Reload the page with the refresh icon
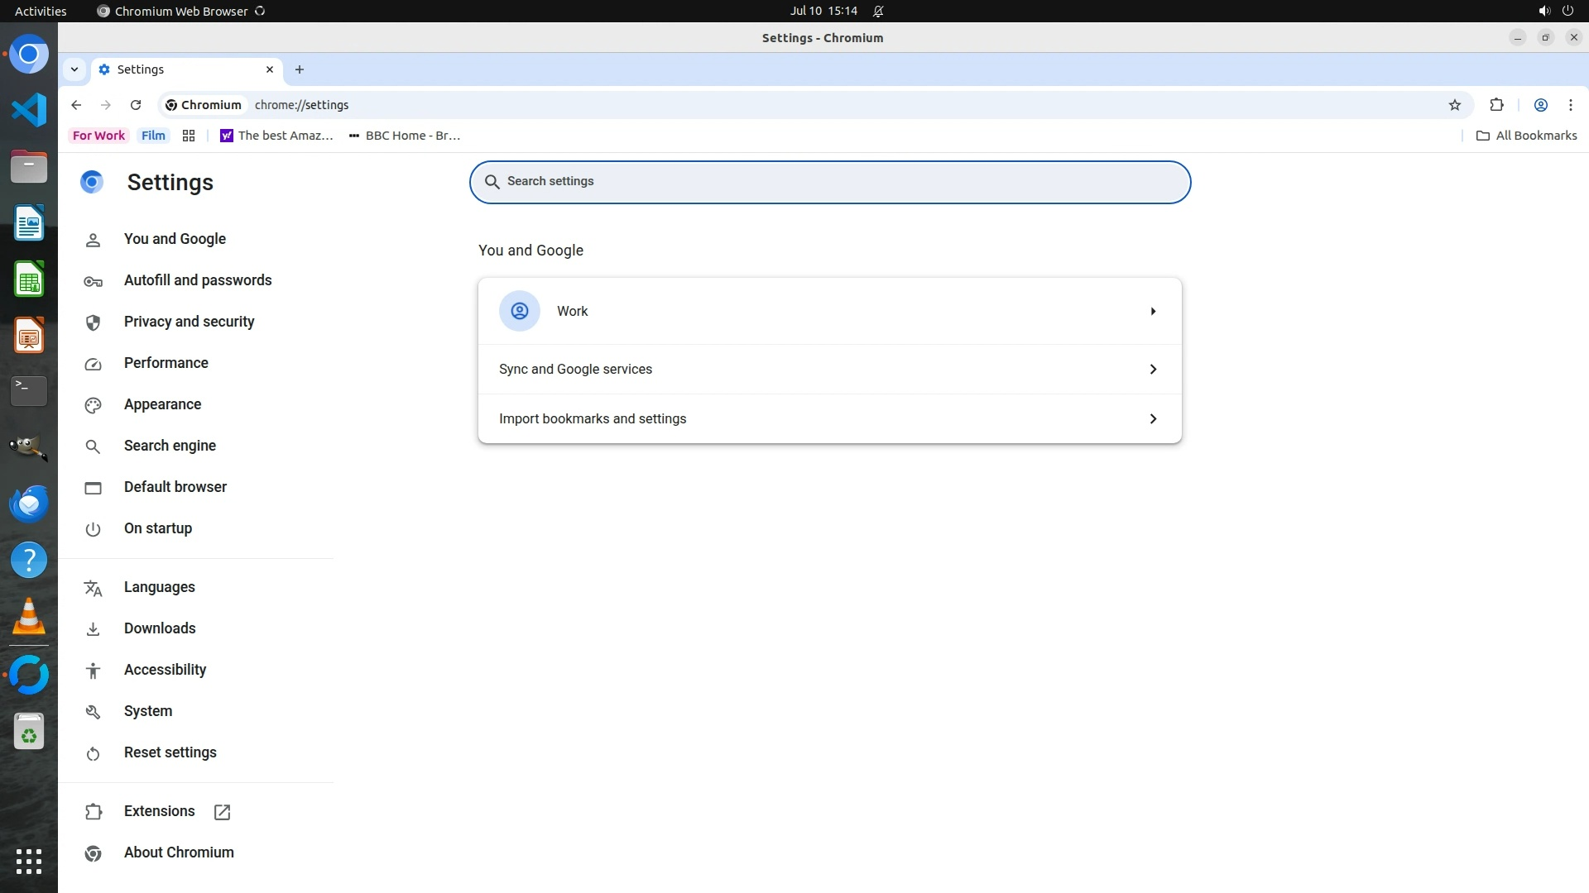1589x893 pixels. 136,105
